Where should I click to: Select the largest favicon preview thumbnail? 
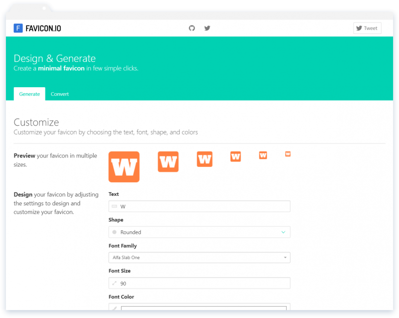click(124, 166)
